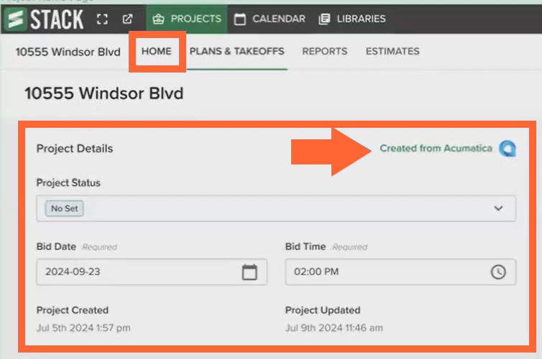
Task: Click the Bid Time field 02:00 PM
Action: [x=400, y=272]
